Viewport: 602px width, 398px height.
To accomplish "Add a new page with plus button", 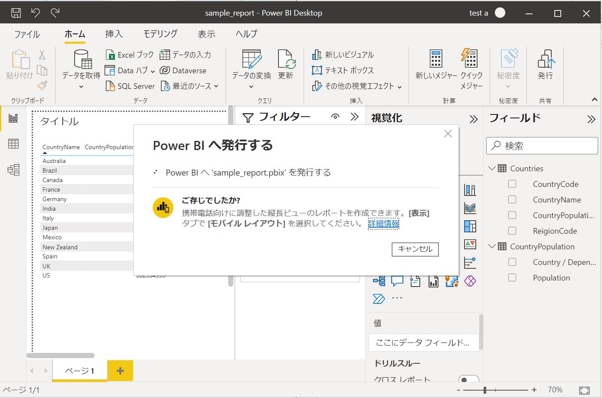I will point(120,371).
